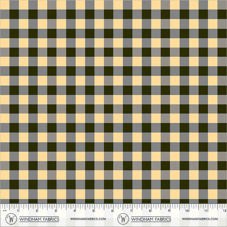
Task: Select the number 3 ruler mark
Action: pos(55,211)
